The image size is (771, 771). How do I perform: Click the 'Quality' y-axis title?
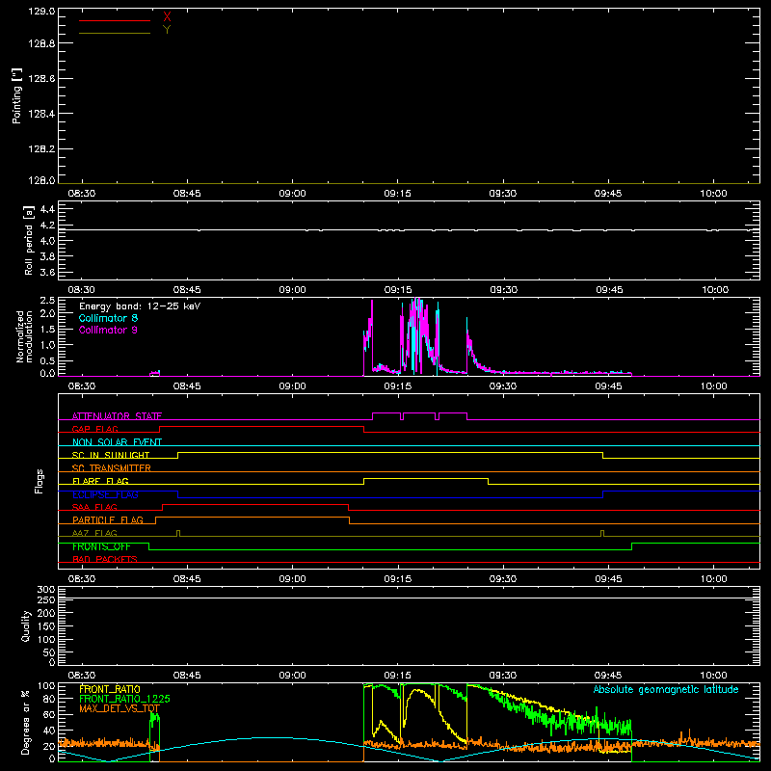click(x=26, y=625)
